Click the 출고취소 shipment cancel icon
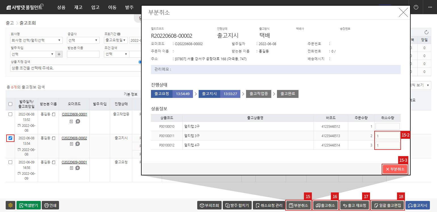 point(325,205)
